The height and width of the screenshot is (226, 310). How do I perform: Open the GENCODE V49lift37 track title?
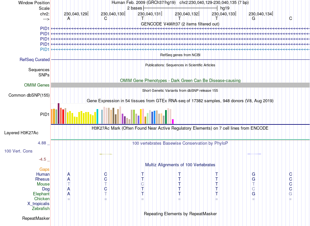click(180, 24)
